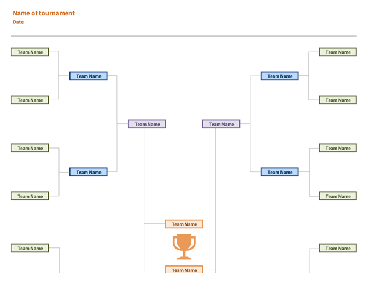Image resolution: width=369 pixels, height=284 pixels.
Task: Click the "Date" field below the title
Action: pos(19,22)
